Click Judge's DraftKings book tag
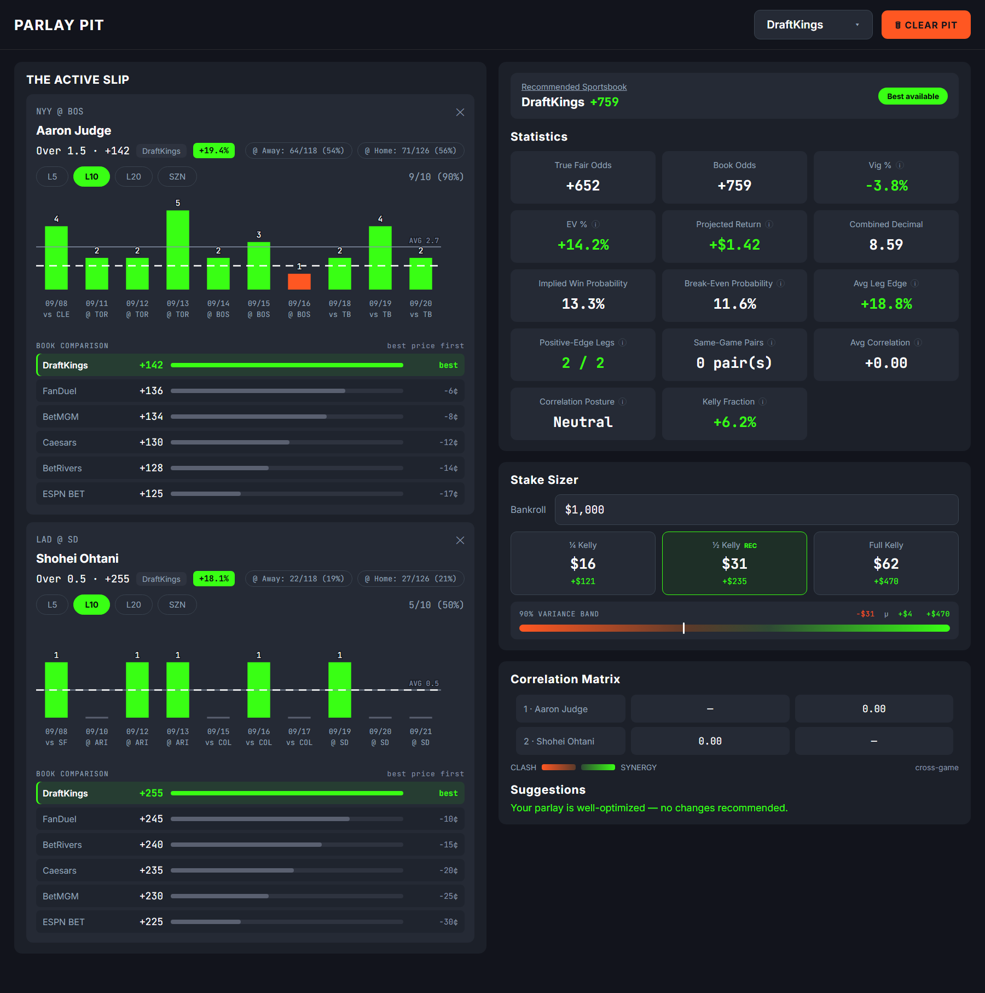 click(161, 151)
